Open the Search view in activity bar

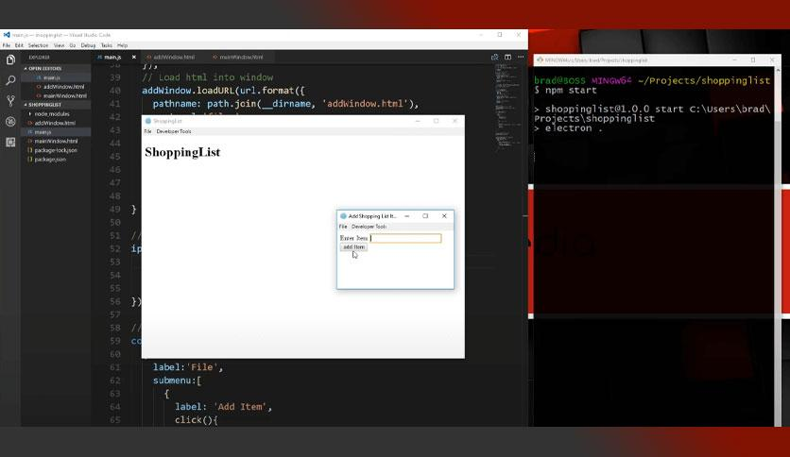tap(10, 80)
